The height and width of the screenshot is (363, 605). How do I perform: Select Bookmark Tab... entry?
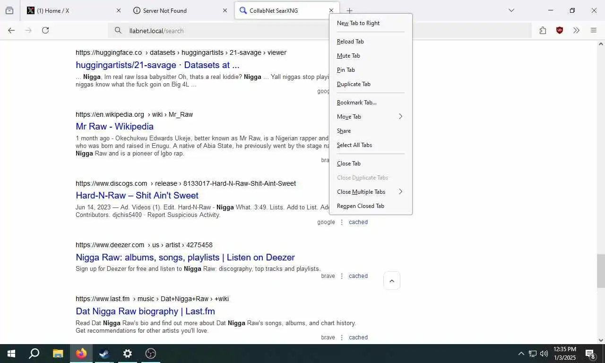click(x=371, y=103)
